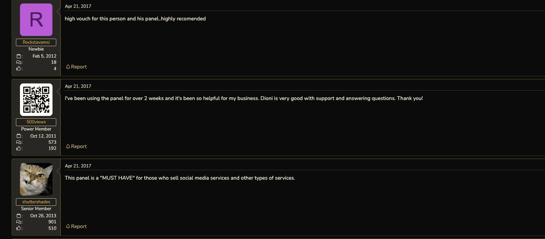Click the likes thumbs-up icon under Rockstavamsi

(x=19, y=69)
